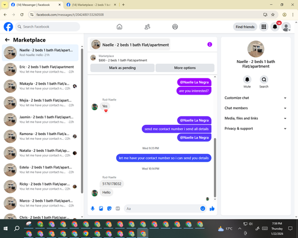Click the conversation list scrollbar

click(x=82, y=120)
